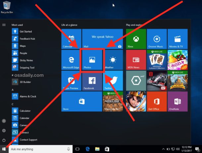Image resolution: width=202 pixels, height=153 pixels.
Task: Open the Photos tile
Action: click(92, 60)
